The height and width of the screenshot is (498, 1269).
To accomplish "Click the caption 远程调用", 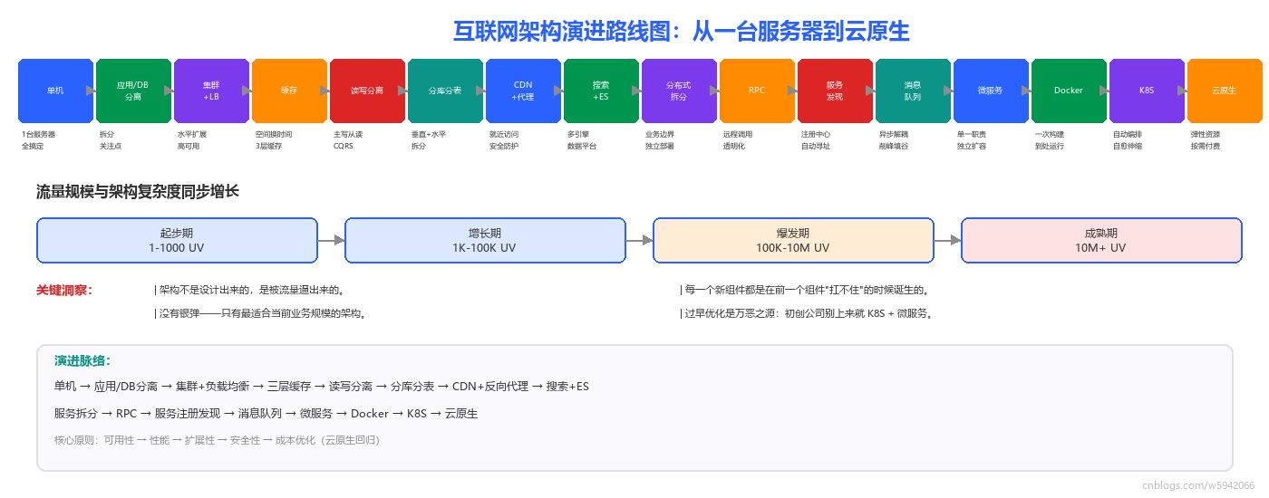I will (738, 134).
